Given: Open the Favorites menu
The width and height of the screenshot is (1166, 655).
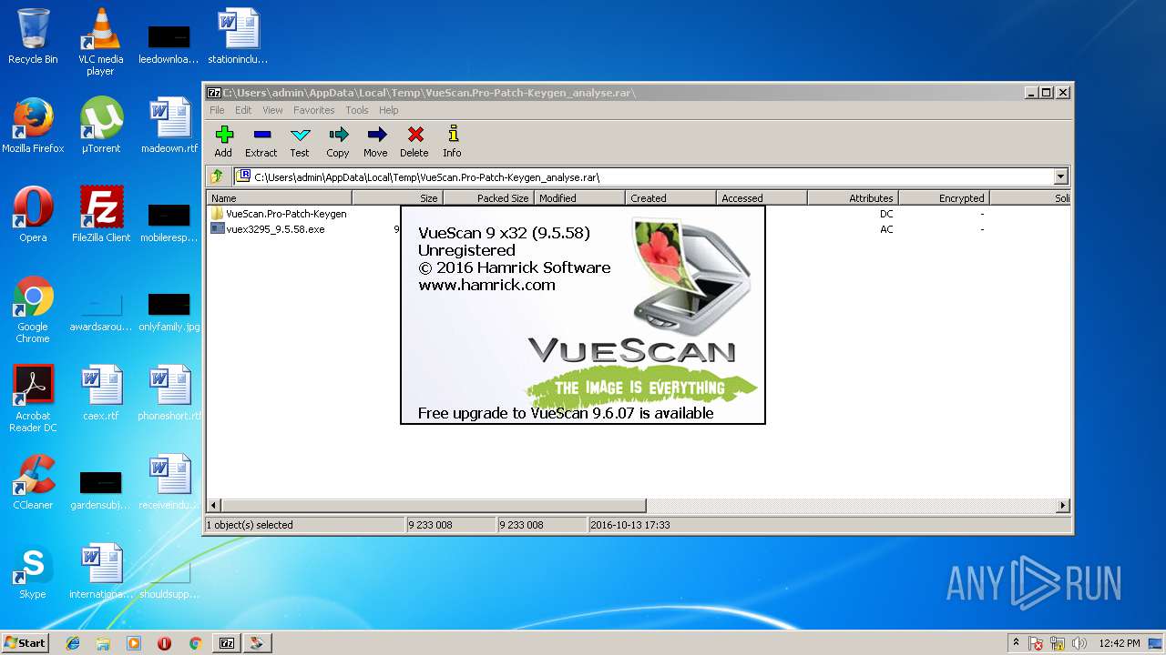Looking at the screenshot, I should (313, 110).
